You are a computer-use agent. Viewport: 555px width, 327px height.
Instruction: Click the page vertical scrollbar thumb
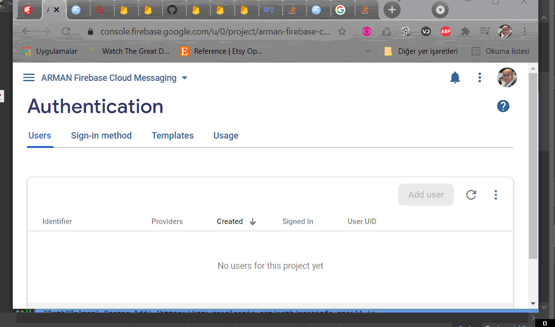[533, 166]
